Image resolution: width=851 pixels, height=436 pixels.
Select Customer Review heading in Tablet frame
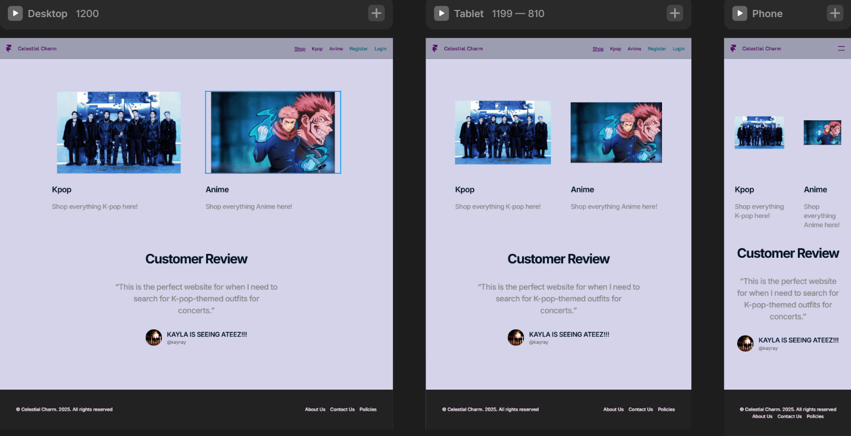point(559,259)
